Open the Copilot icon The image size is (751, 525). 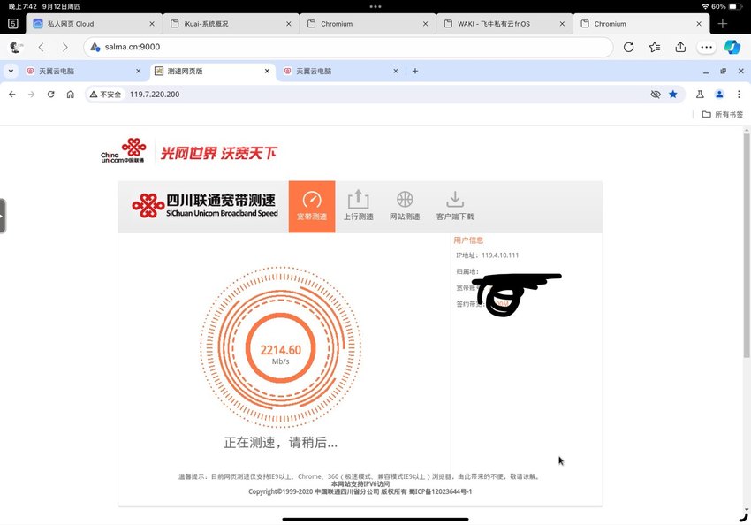pos(732,47)
